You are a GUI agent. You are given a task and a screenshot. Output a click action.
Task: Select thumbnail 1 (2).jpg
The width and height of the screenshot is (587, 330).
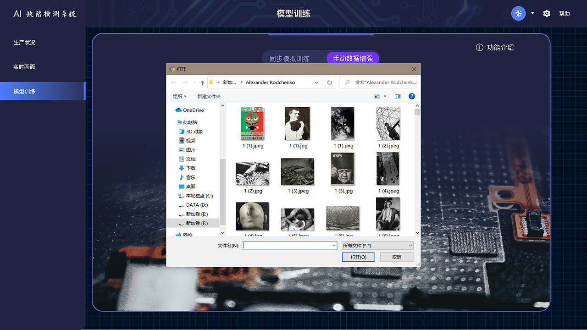pyautogui.click(x=252, y=173)
